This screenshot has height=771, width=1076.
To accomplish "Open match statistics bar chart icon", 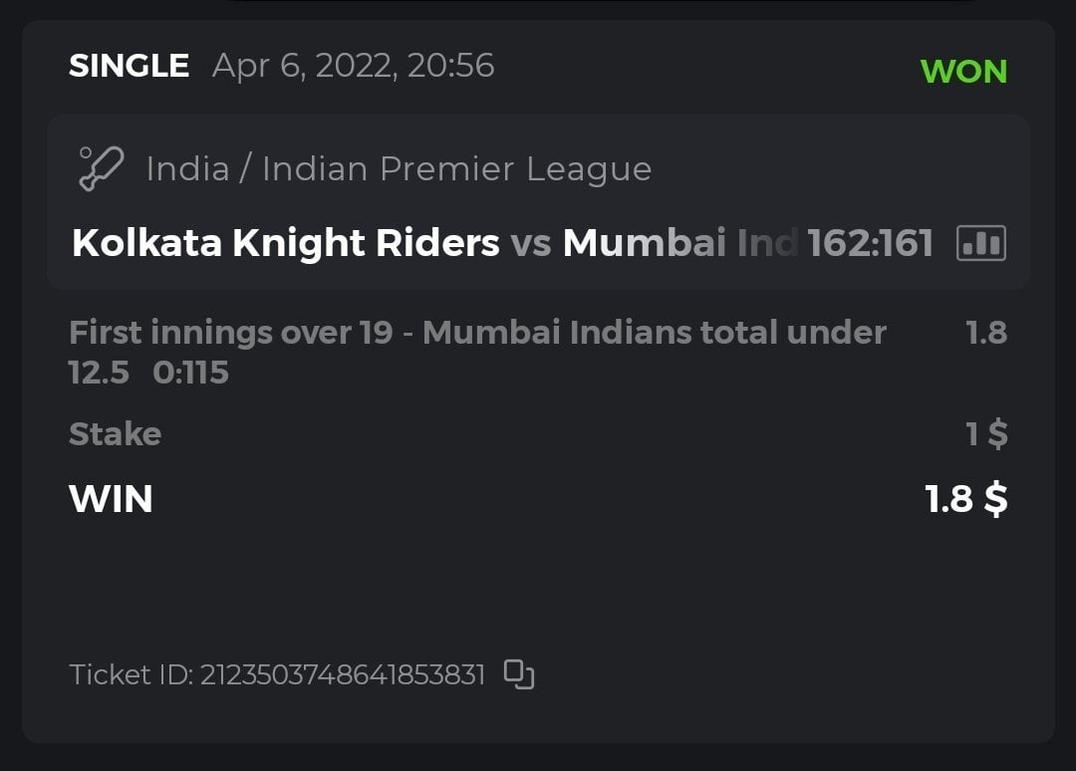I will (x=980, y=243).
